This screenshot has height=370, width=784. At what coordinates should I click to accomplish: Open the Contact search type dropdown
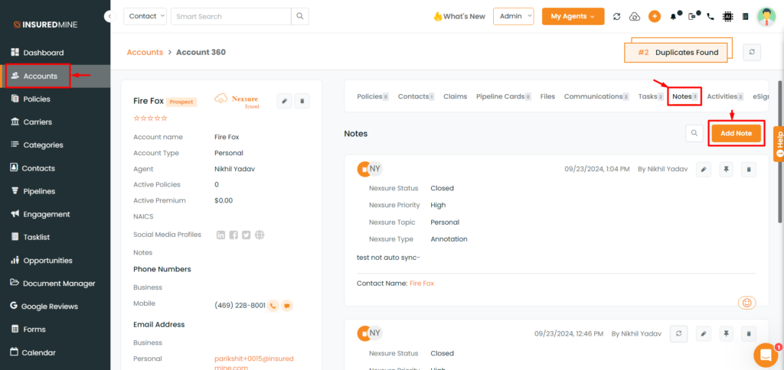pyautogui.click(x=145, y=16)
